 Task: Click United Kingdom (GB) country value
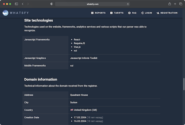click(85, 110)
